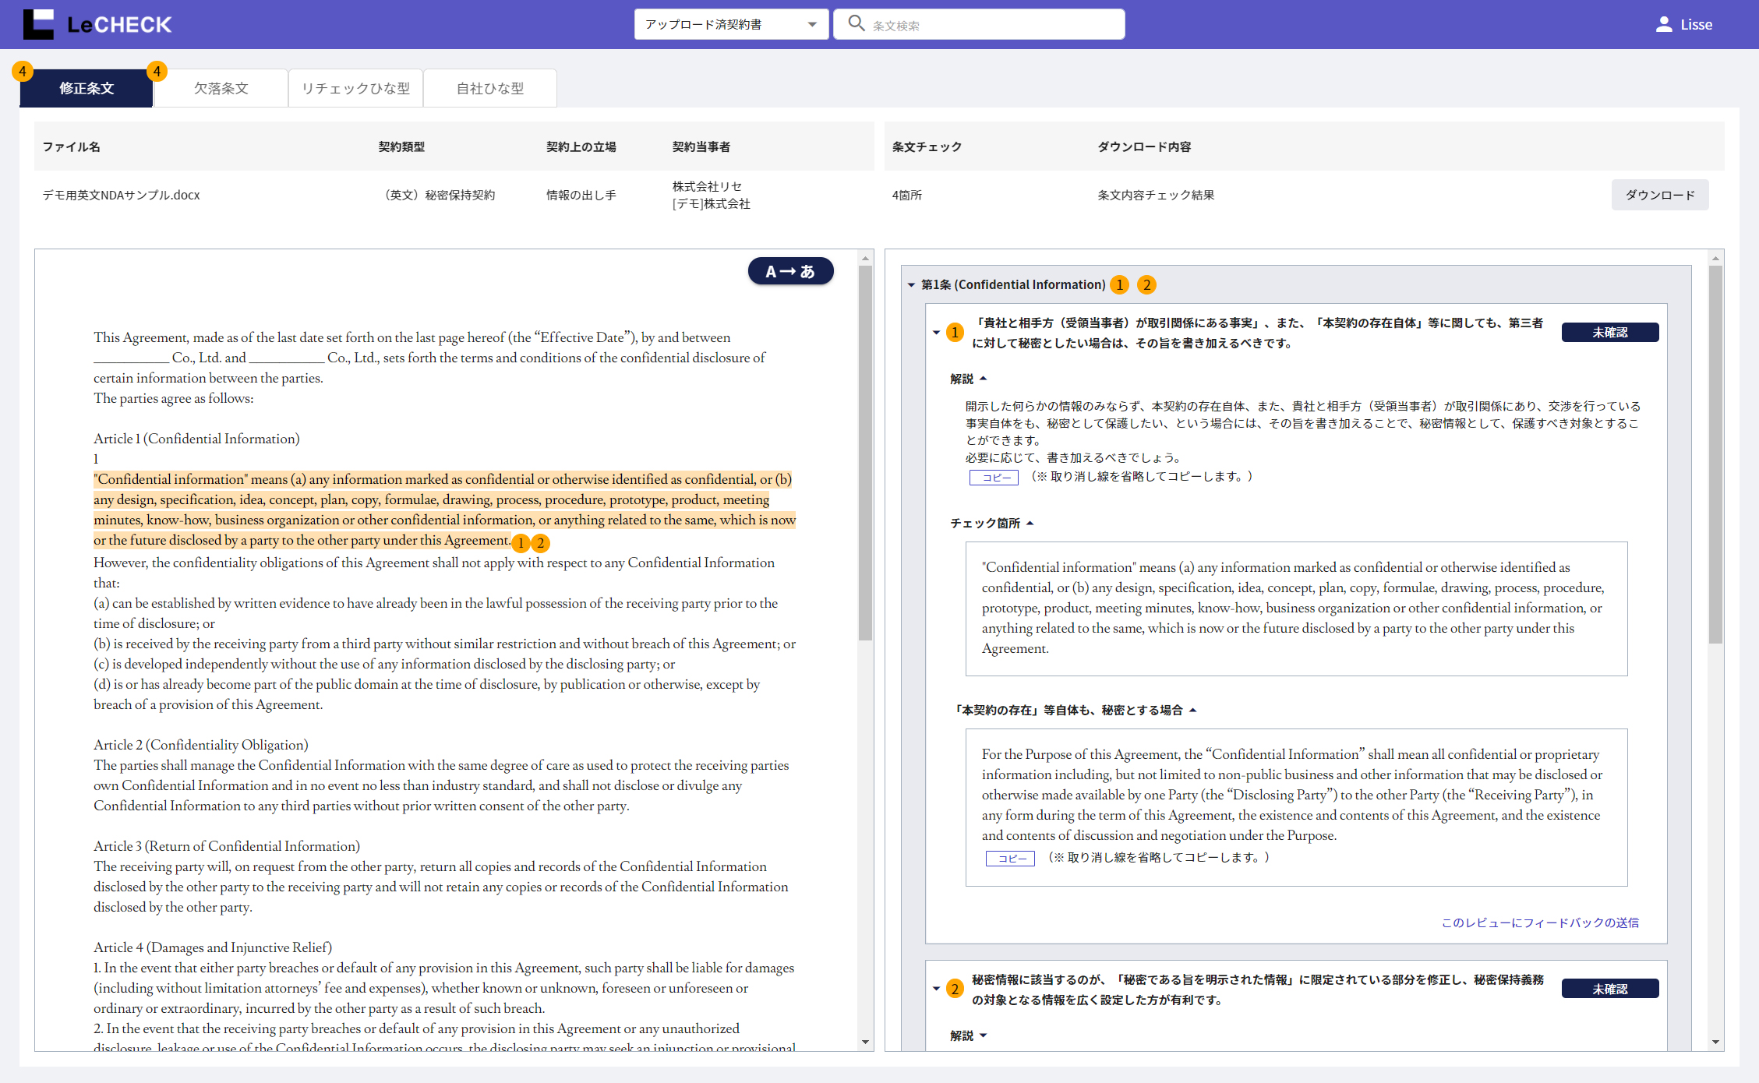Click the orange badge 2 in the 第1条 header
The width and height of the screenshot is (1759, 1083).
1146,284
